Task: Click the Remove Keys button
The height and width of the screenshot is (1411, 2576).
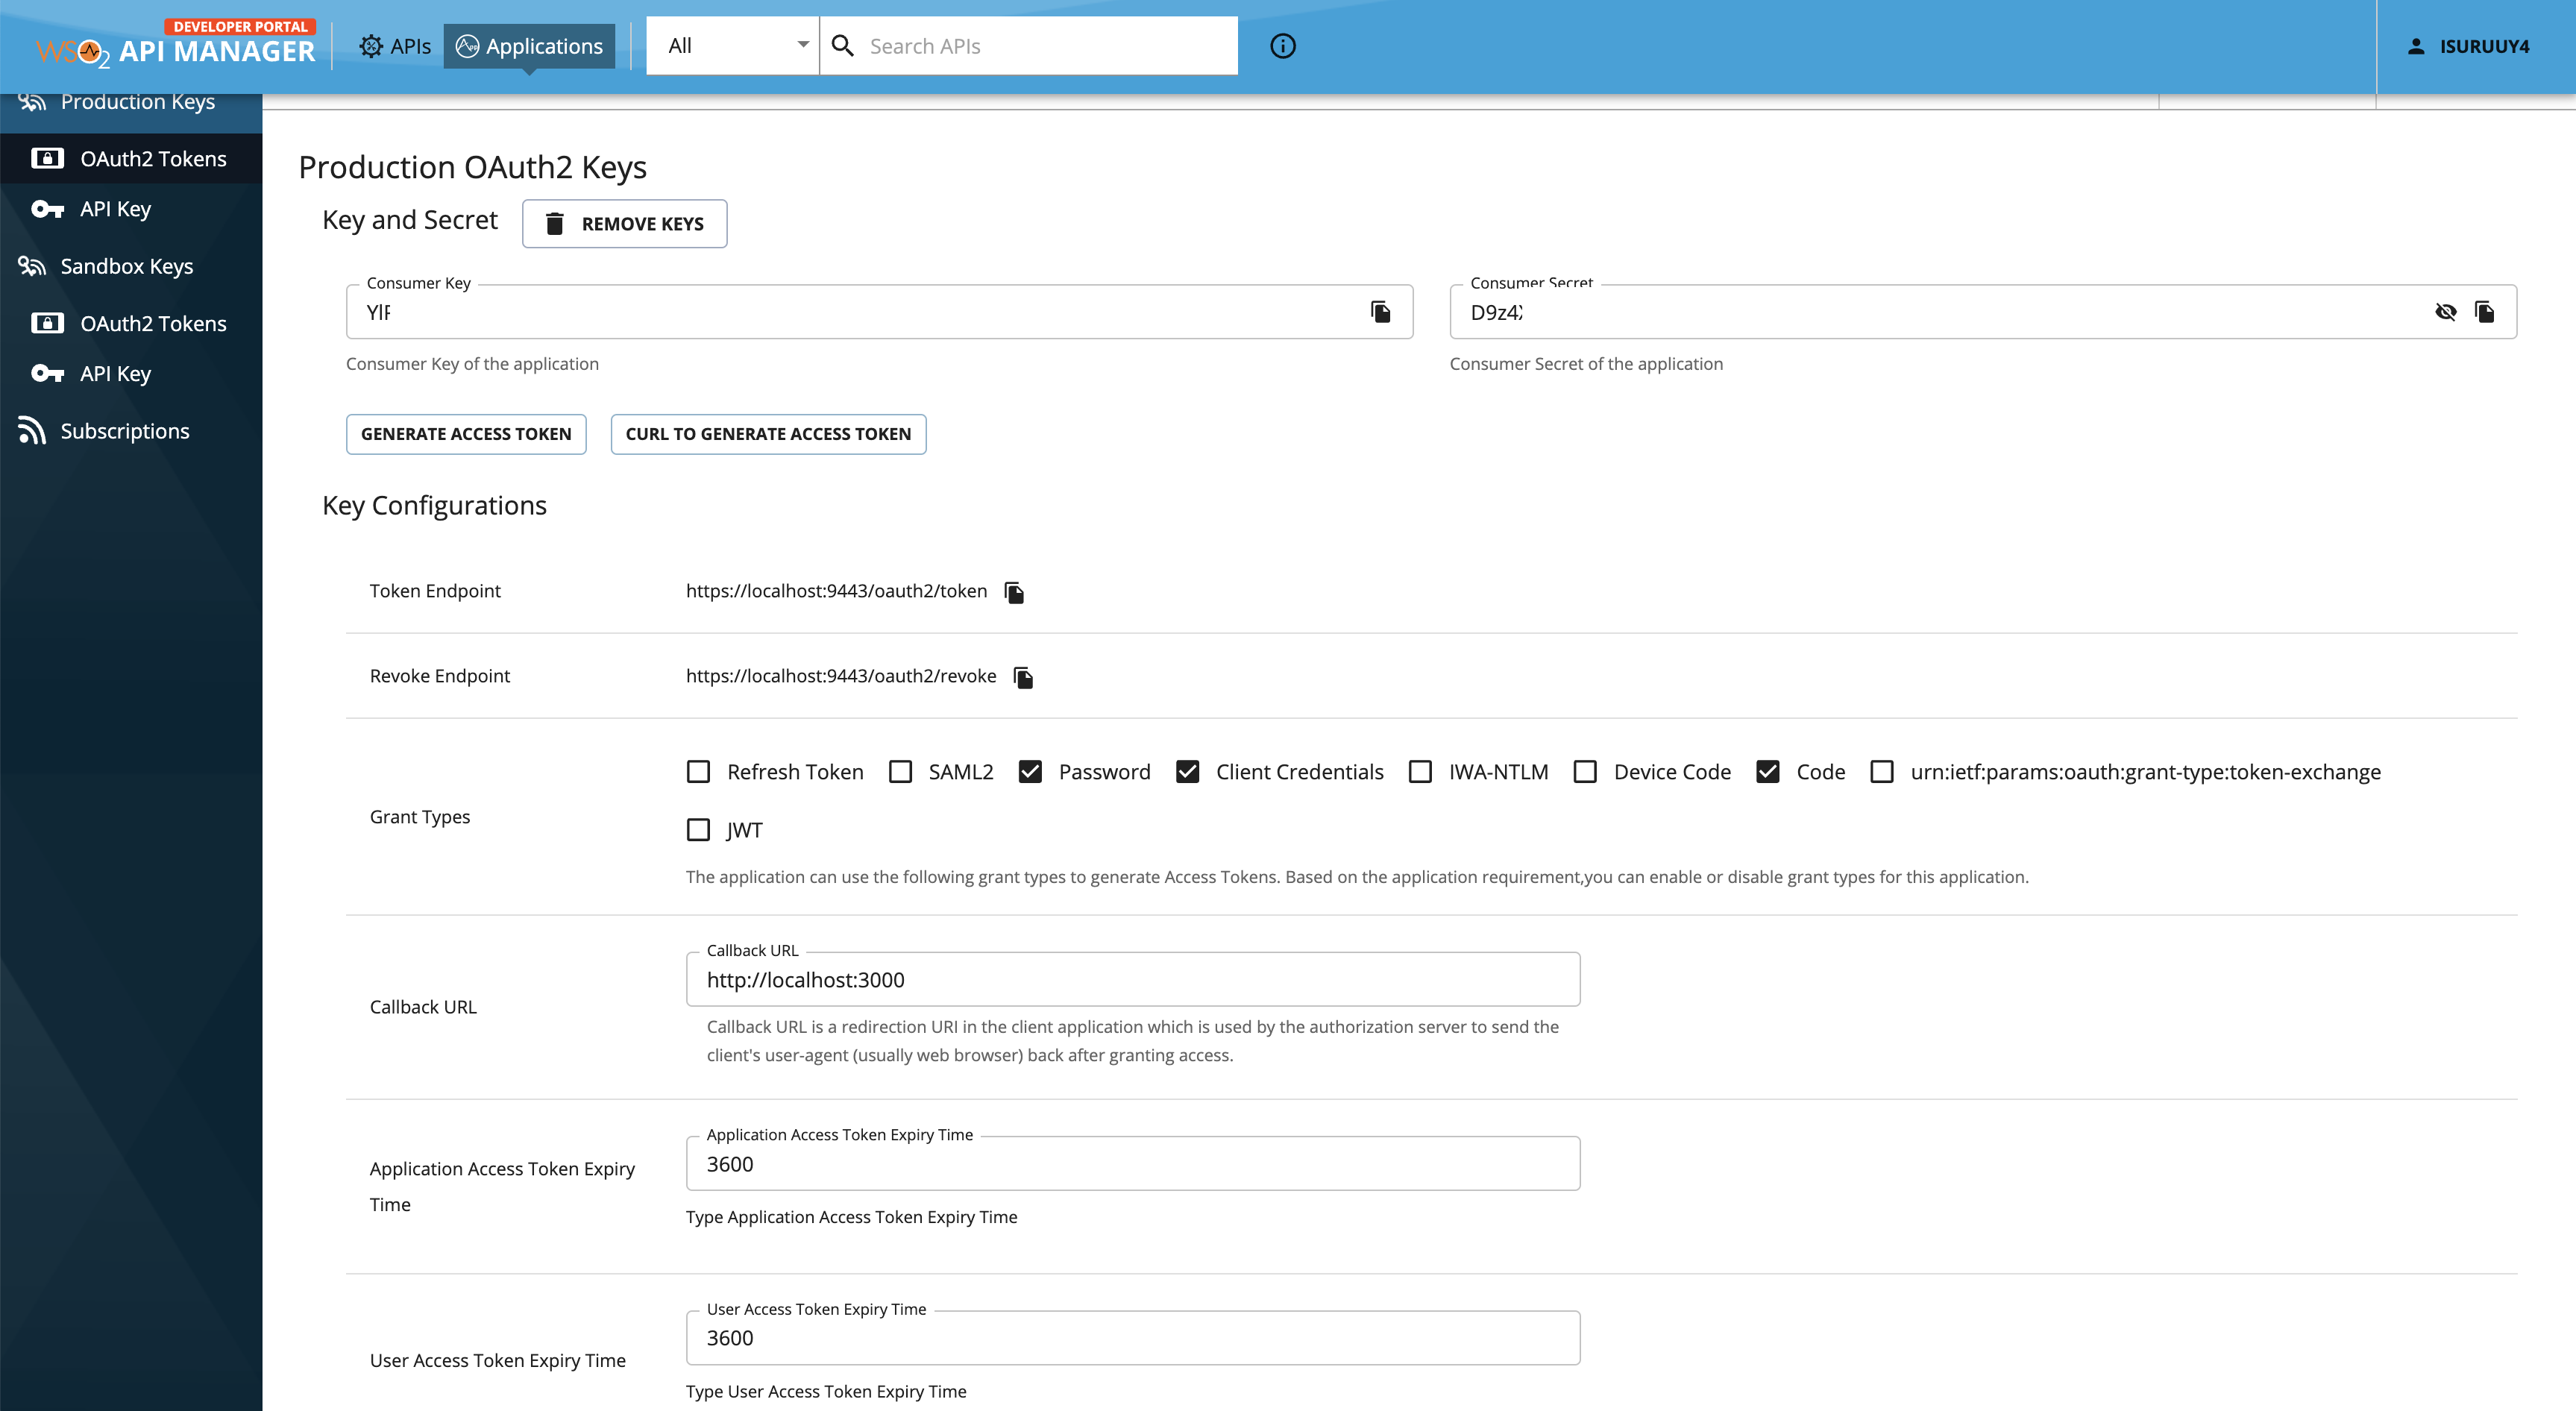Action: pyautogui.click(x=625, y=224)
